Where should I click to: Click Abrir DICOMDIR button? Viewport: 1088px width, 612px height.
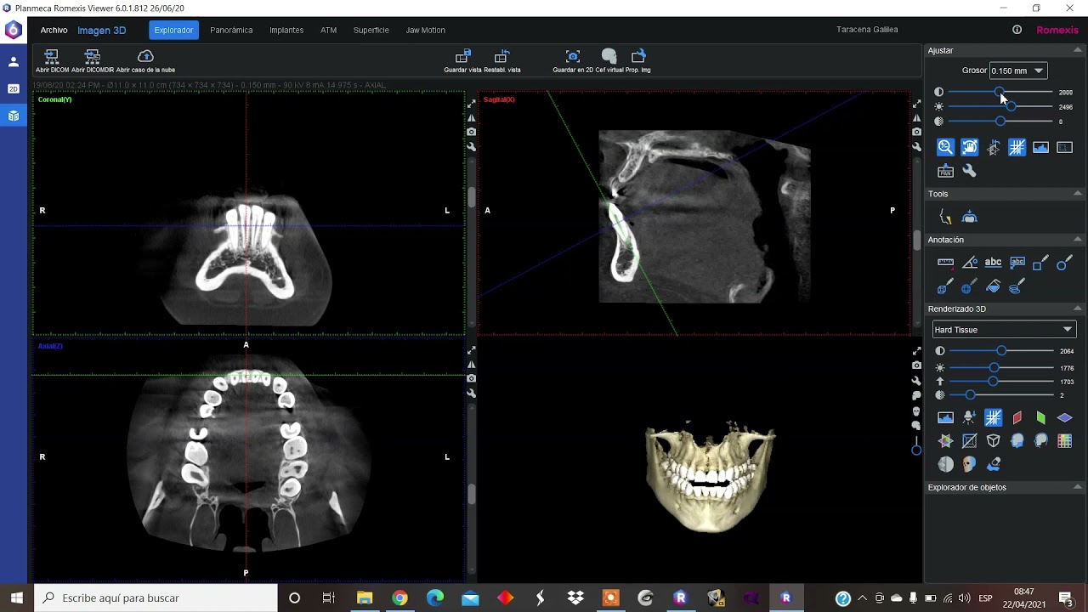[92, 60]
